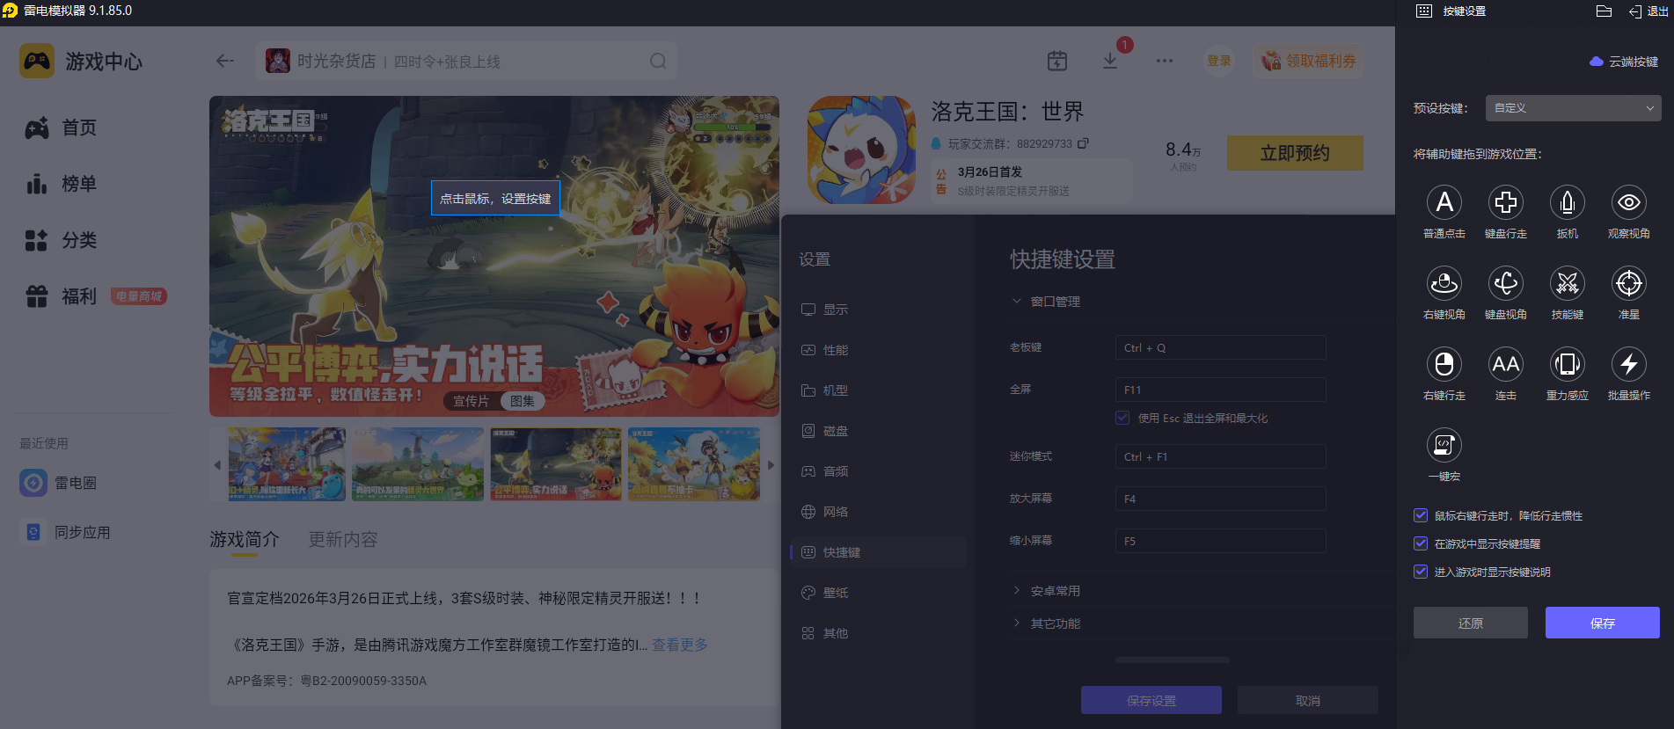Open the 预设按键 dropdown showing 自定义
Image resolution: width=1674 pixels, height=729 pixels.
tap(1573, 108)
